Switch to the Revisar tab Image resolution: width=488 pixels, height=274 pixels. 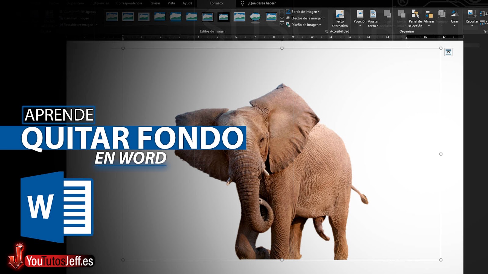(155, 3)
